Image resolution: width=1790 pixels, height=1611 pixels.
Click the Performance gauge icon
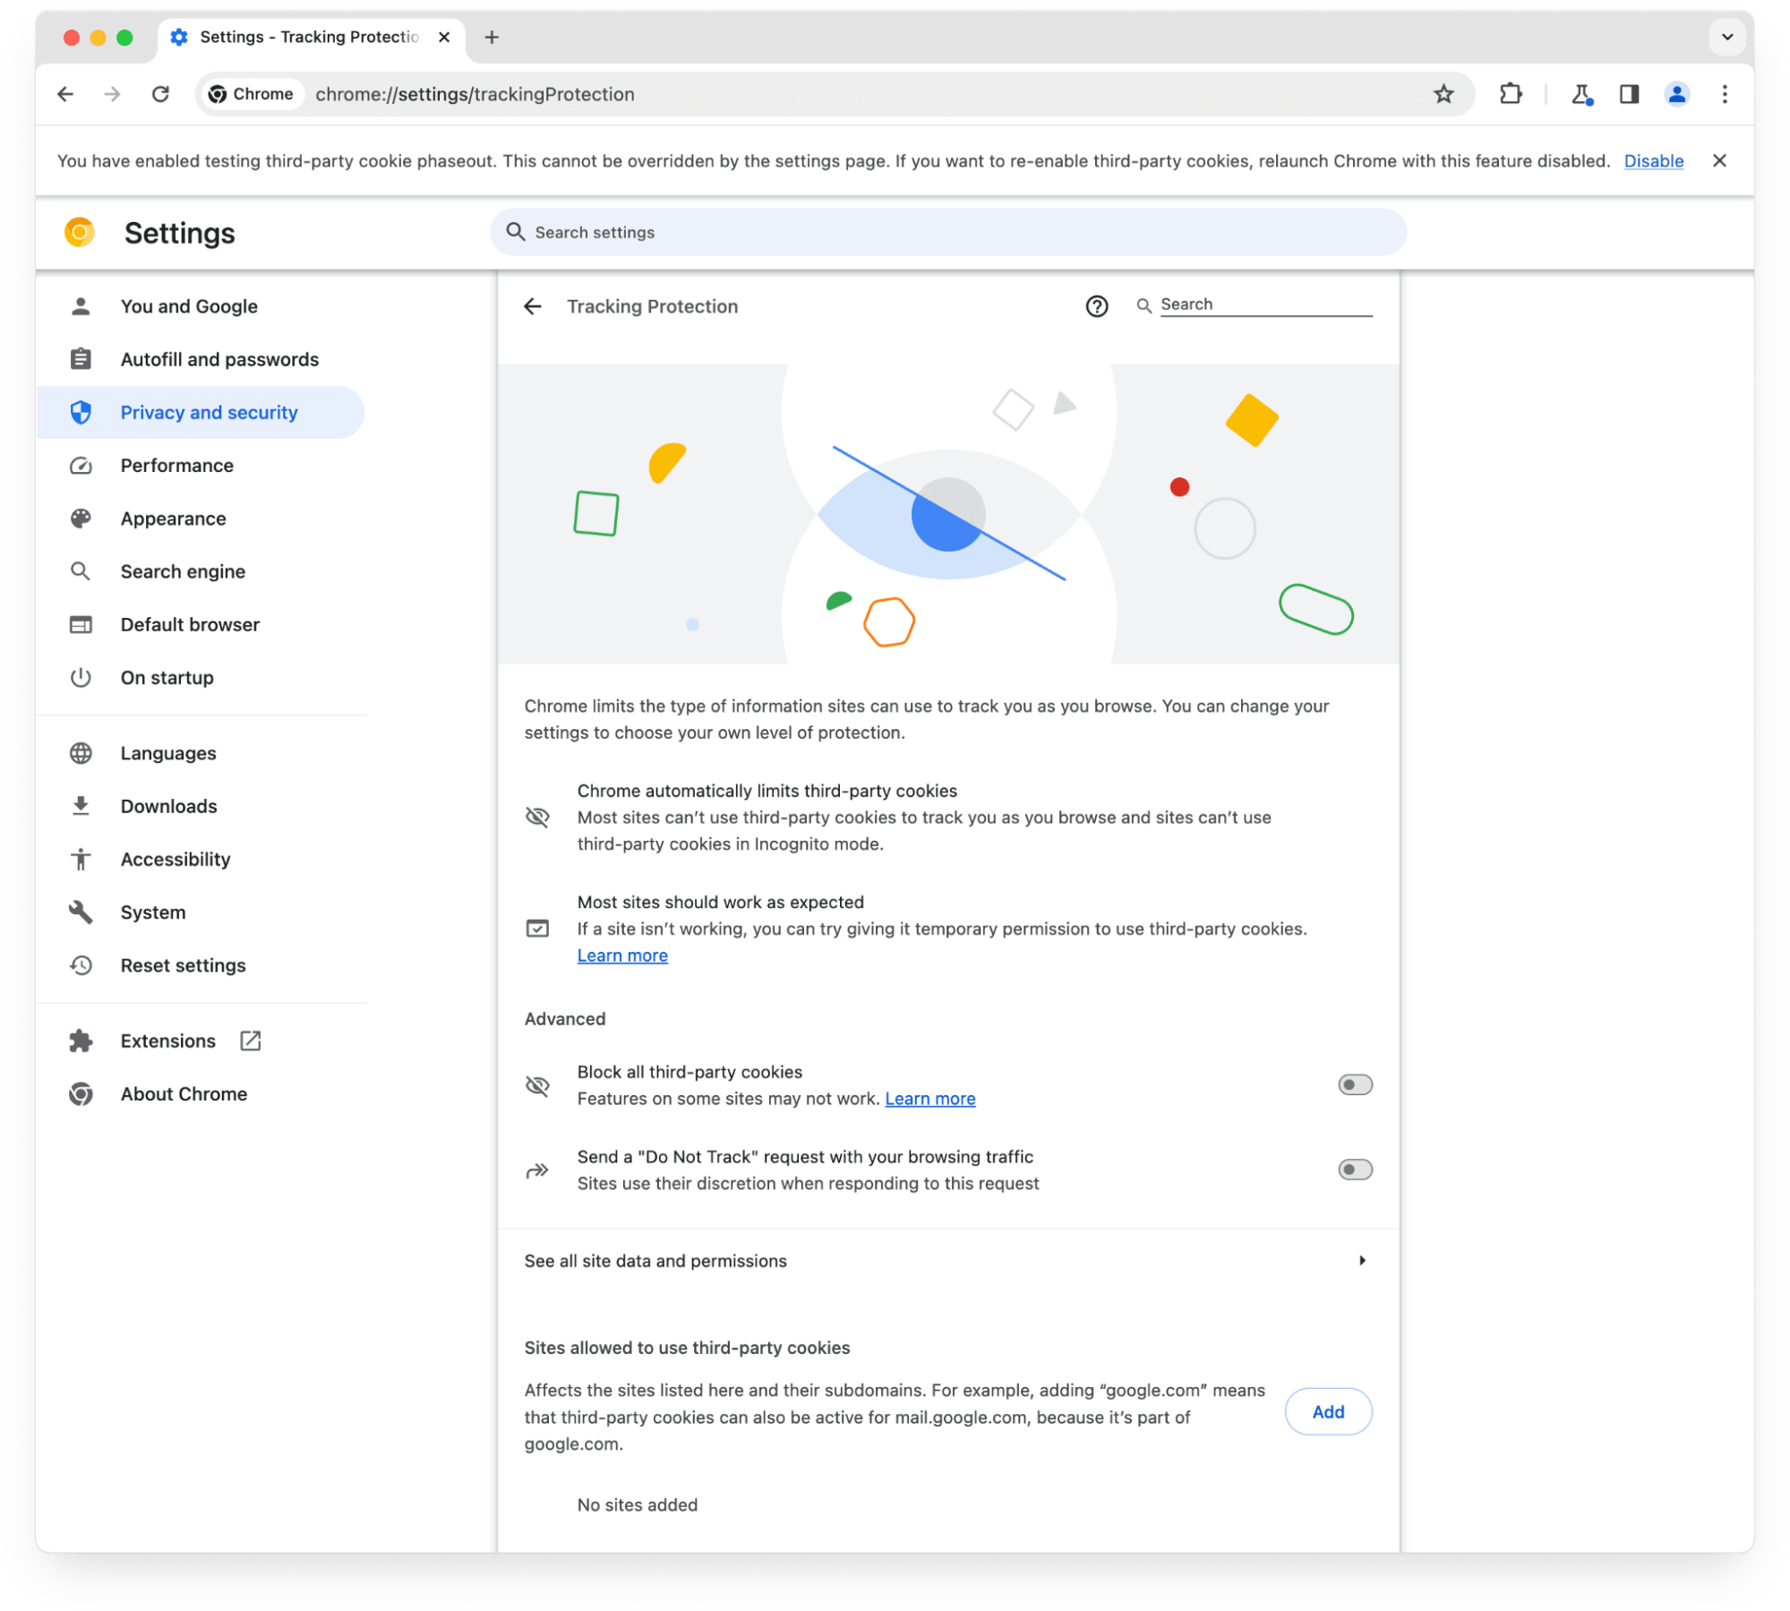point(82,465)
